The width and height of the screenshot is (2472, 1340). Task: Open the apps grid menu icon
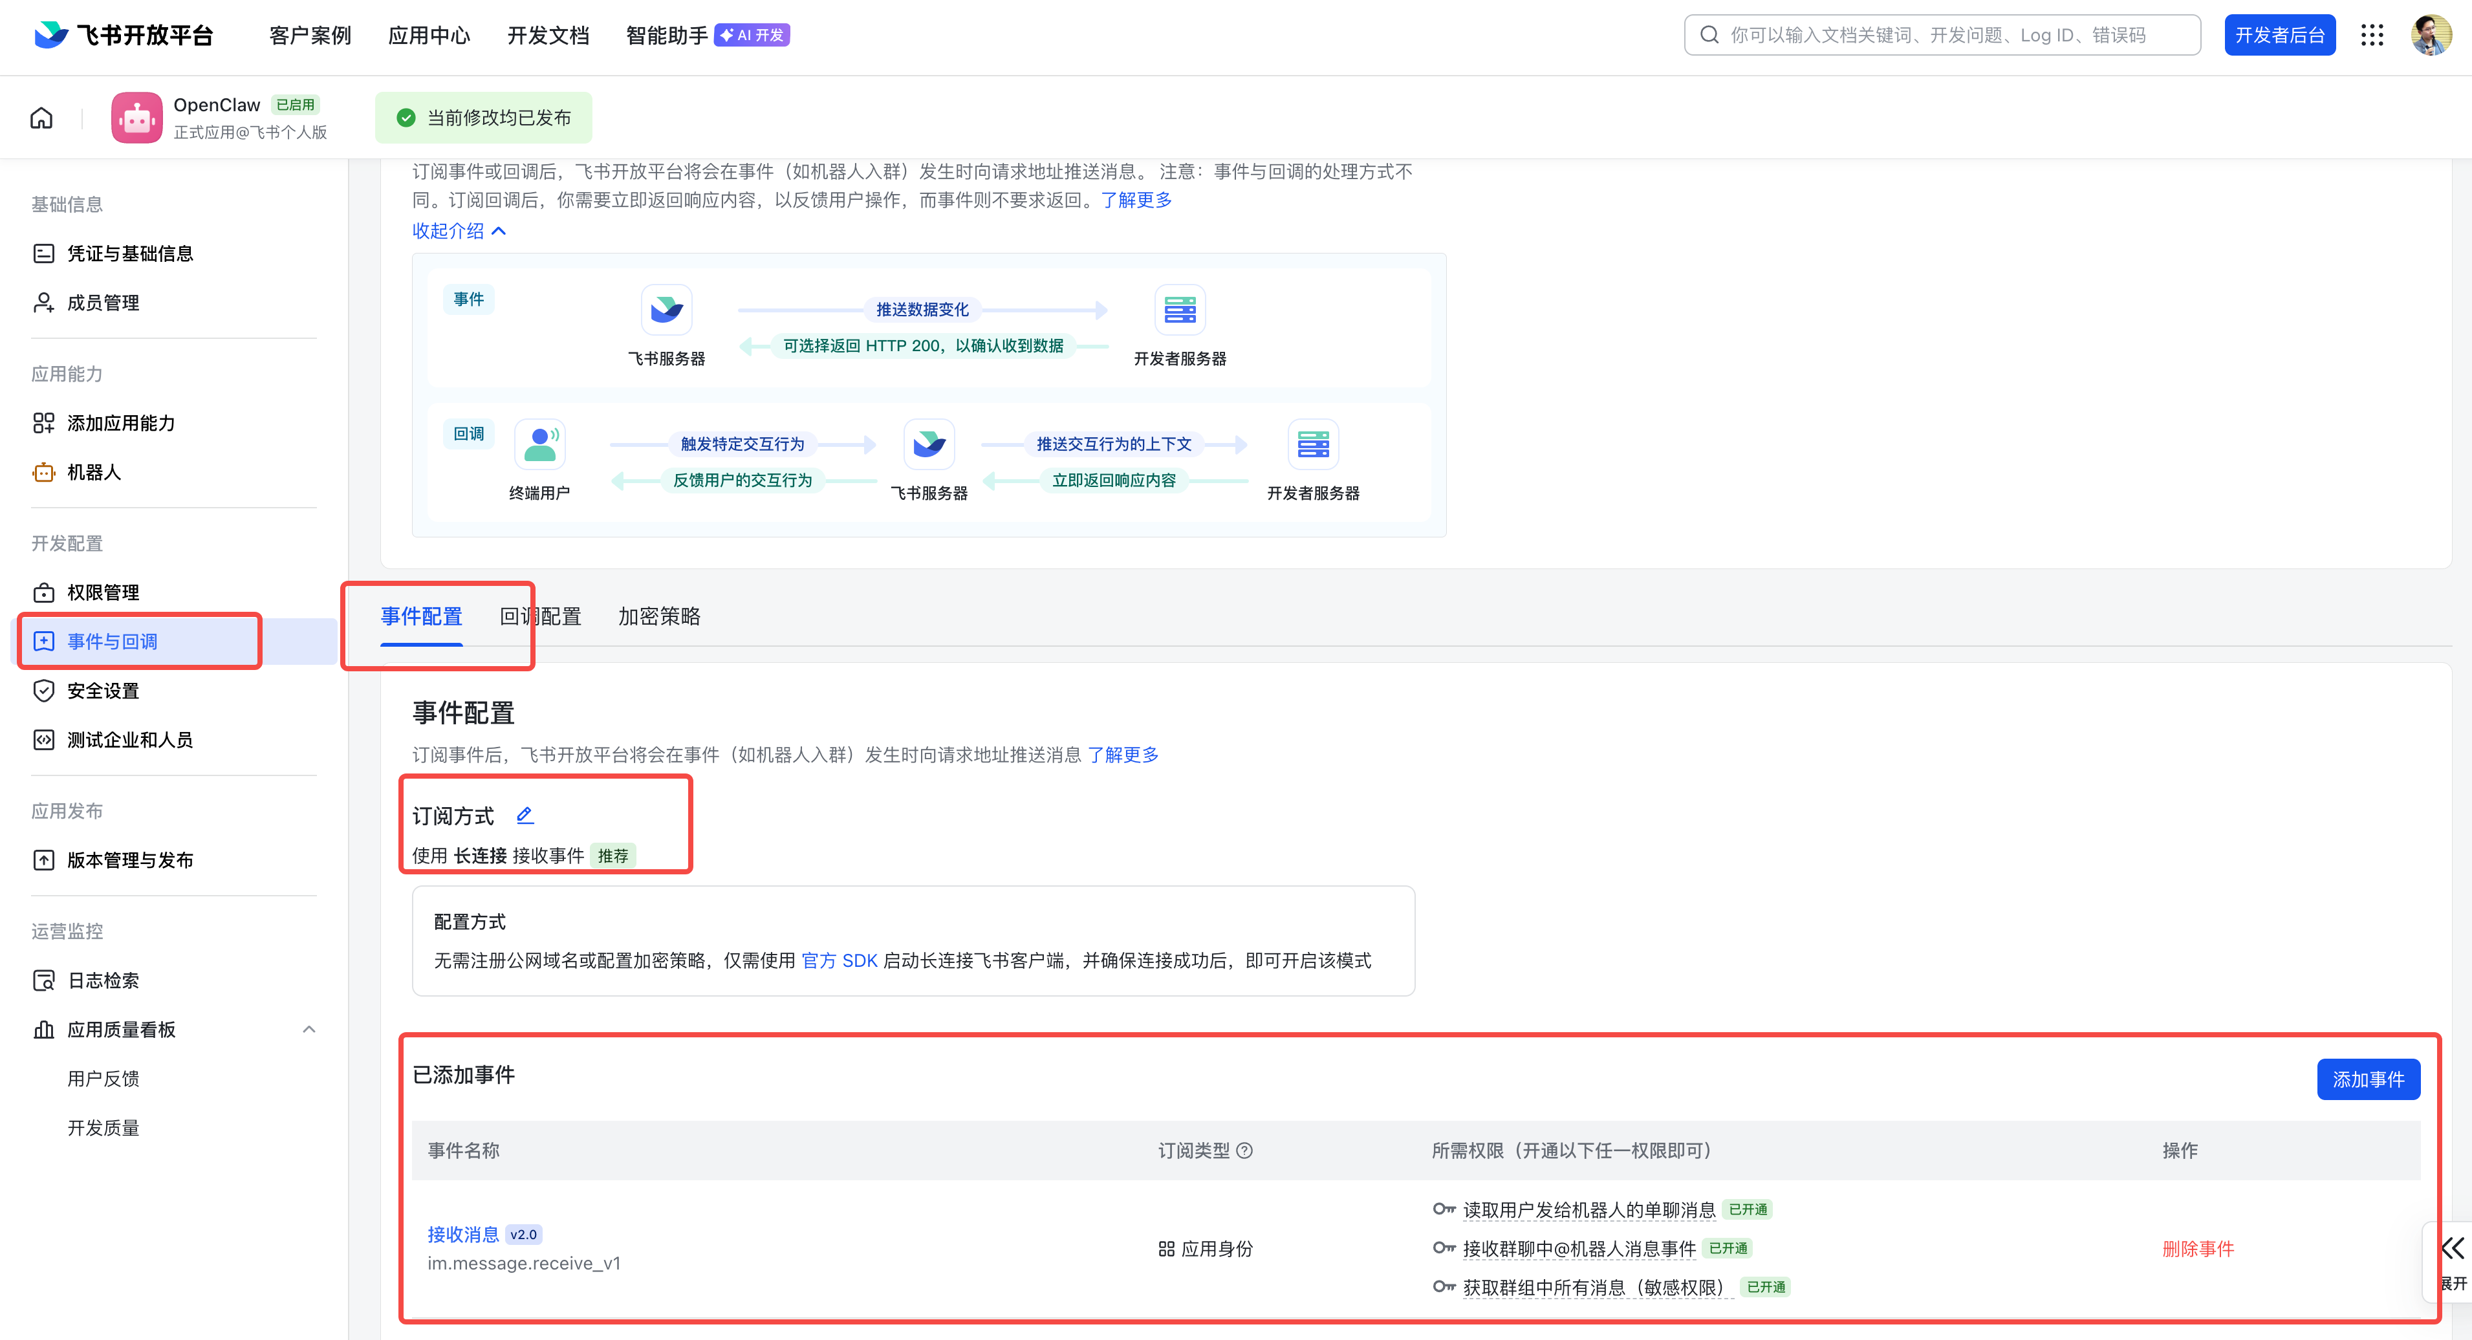pos(2371,36)
